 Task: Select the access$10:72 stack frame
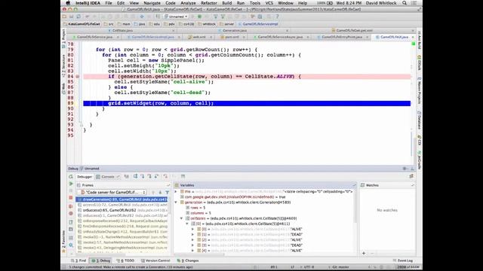(122, 205)
